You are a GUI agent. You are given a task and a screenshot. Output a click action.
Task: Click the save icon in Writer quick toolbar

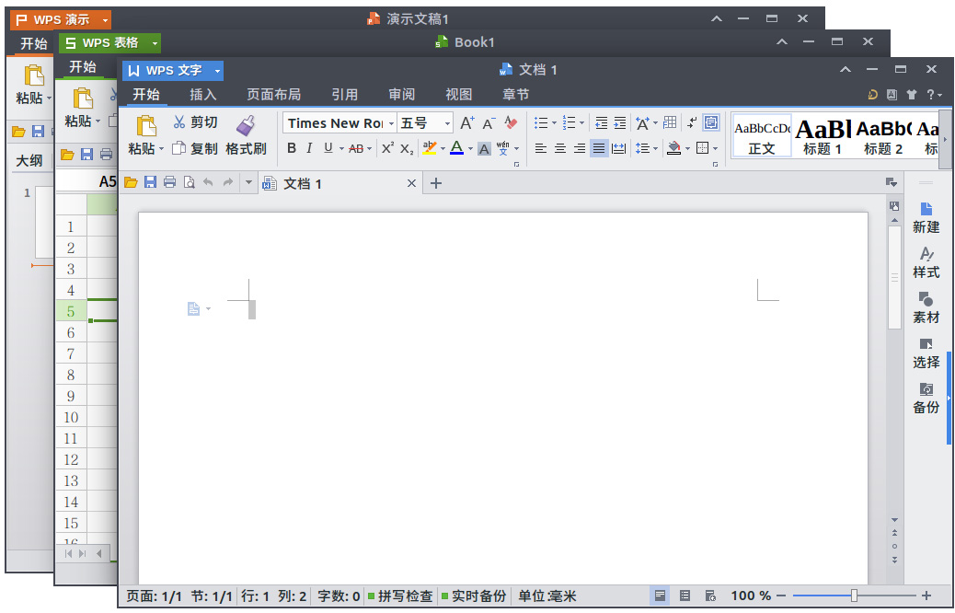click(151, 182)
